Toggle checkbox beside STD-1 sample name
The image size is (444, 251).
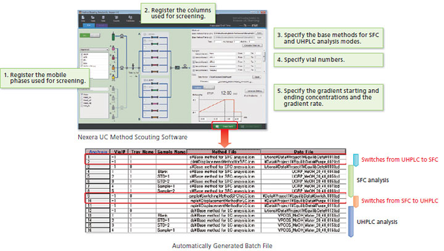click(194, 57)
